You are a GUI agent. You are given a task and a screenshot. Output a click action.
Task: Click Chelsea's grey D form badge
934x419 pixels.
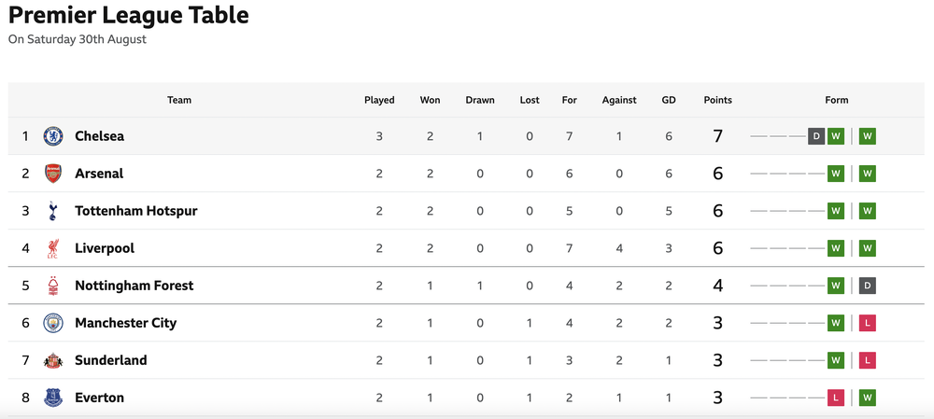(x=816, y=136)
